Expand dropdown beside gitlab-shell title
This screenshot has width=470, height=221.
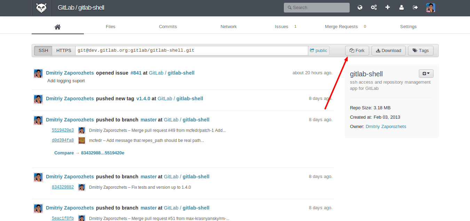[426, 74]
